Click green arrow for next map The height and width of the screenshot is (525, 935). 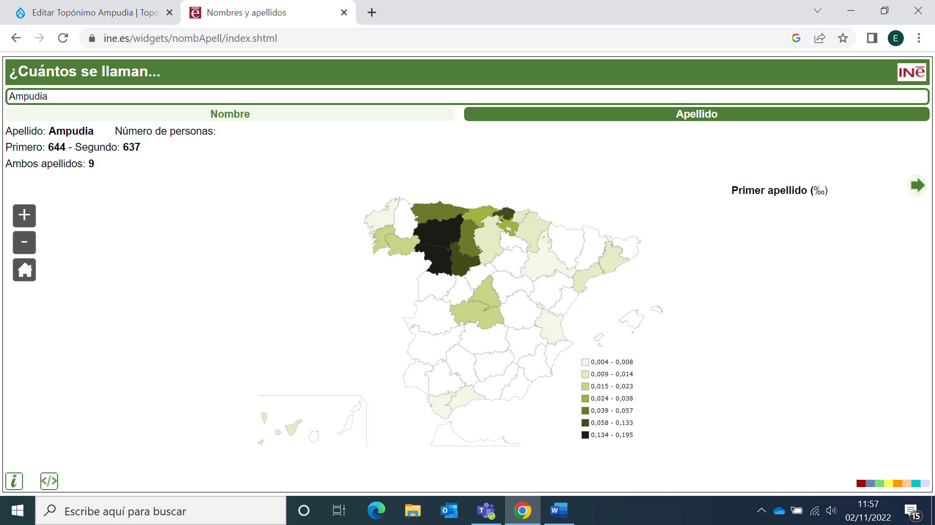click(x=917, y=185)
